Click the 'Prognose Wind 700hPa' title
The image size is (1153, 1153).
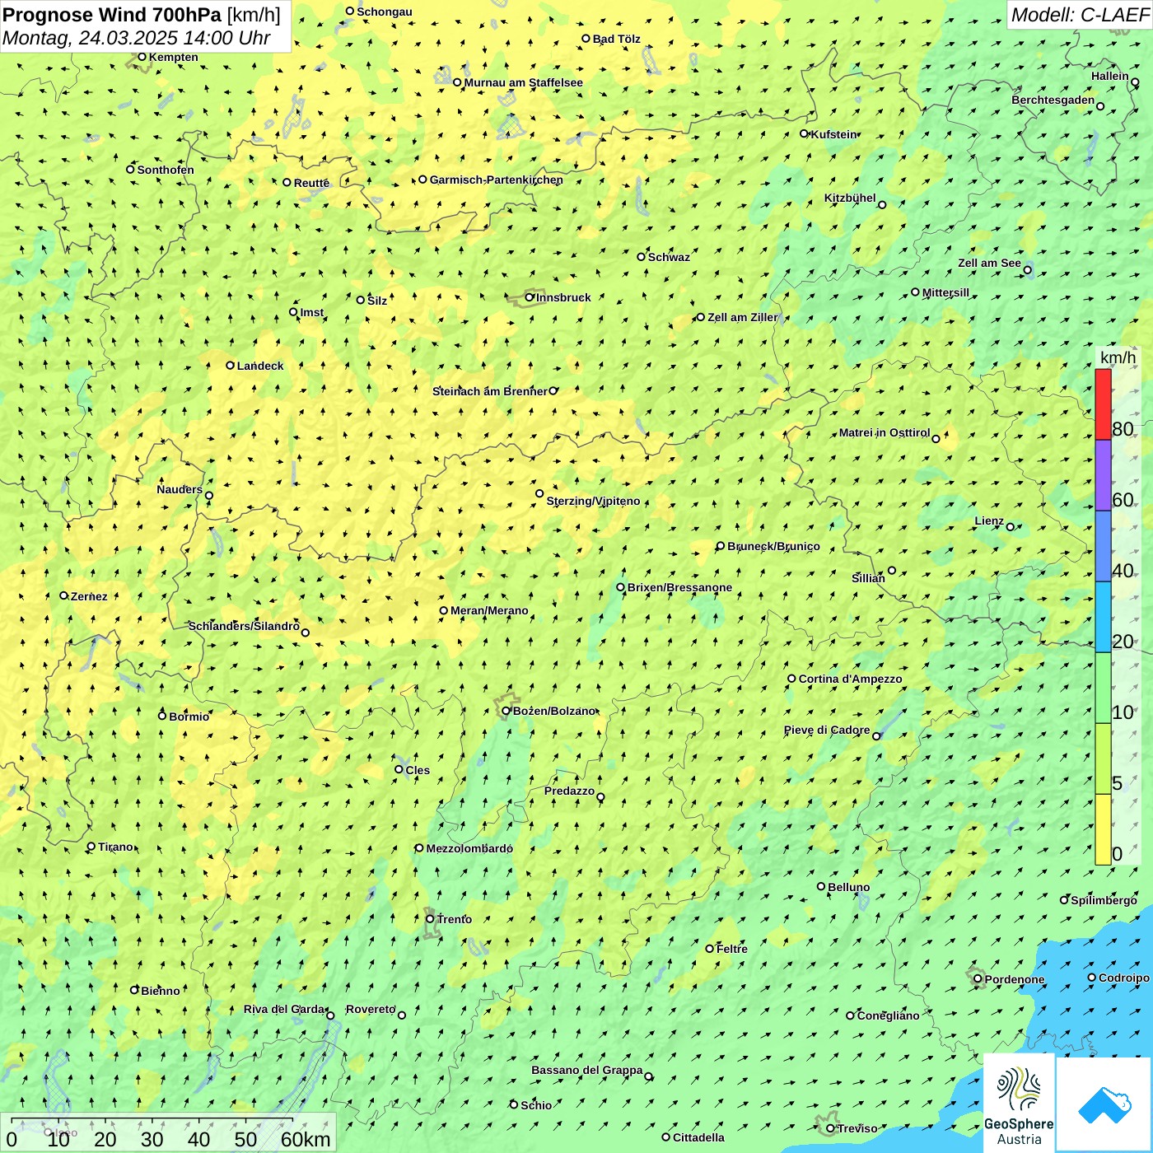[x=112, y=15]
